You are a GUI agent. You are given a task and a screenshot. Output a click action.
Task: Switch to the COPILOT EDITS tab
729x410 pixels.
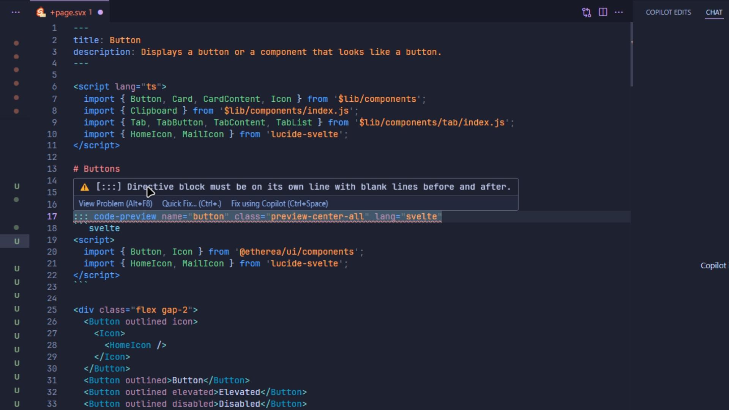(668, 12)
